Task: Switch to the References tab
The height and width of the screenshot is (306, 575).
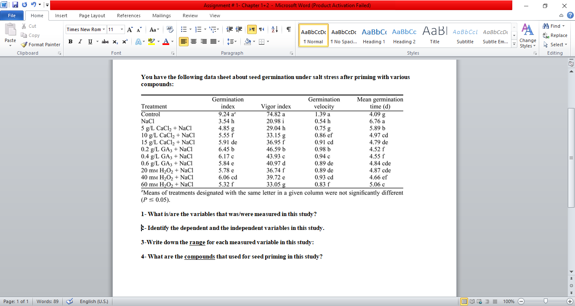Action: (128, 16)
